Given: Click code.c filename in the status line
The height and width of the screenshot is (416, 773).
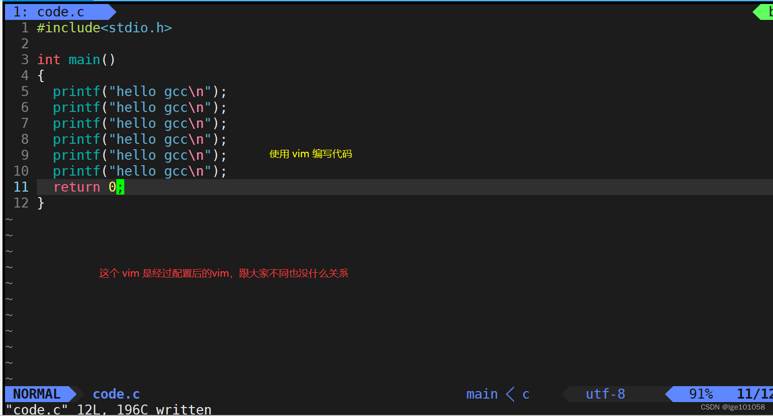Looking at the screenshot, I should (x=116, y=394).
